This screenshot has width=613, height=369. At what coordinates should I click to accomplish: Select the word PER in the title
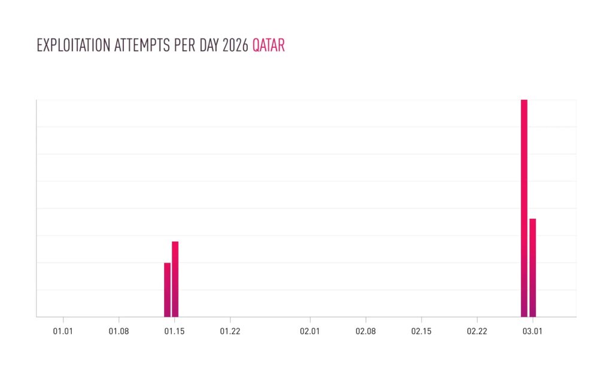point(184,46)
